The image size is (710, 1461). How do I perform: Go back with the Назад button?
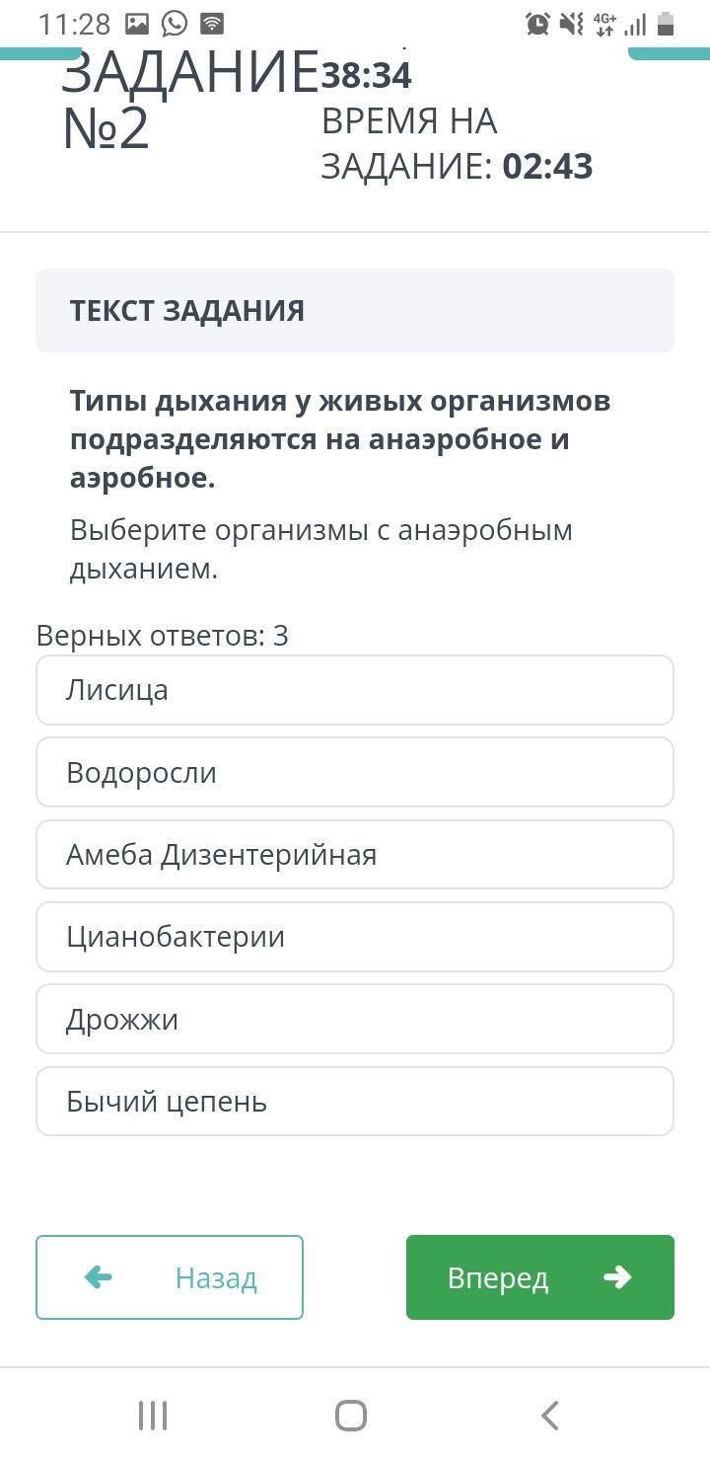(170, 1277)
